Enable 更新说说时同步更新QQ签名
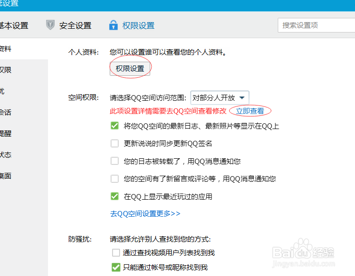 pyautogui.click(x=115, y=143)
